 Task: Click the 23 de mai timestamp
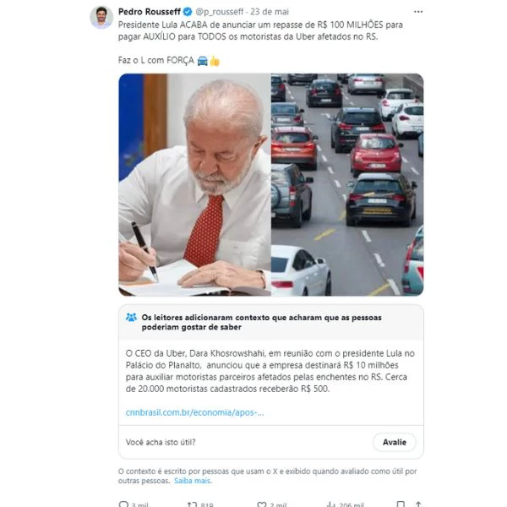(270, 12)
